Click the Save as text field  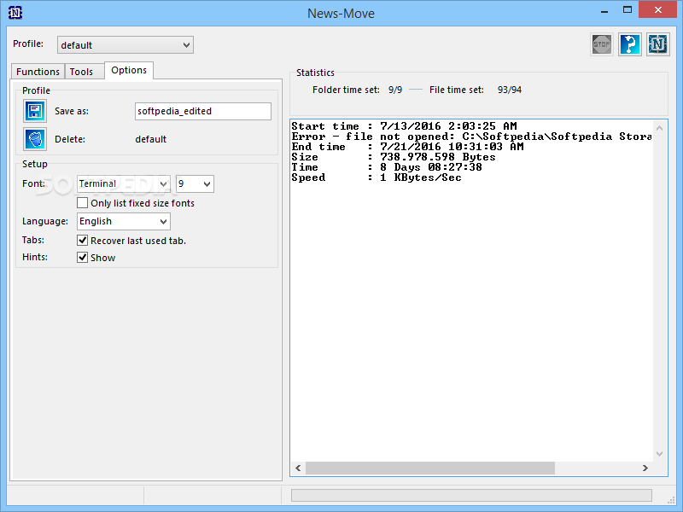pyautogui.click(x=203, y=111)
